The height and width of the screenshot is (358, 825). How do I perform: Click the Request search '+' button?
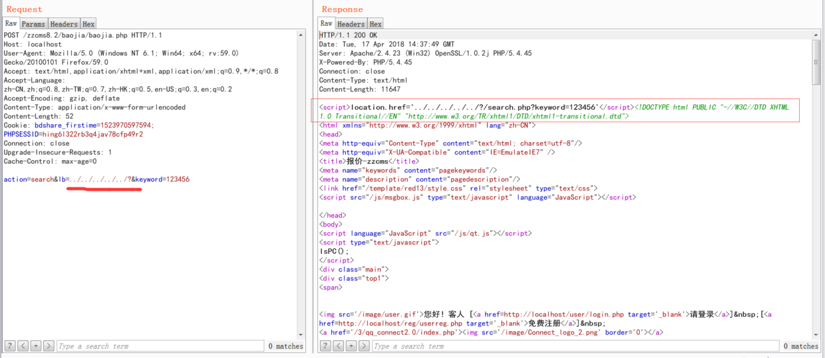[x=35, y=346]
